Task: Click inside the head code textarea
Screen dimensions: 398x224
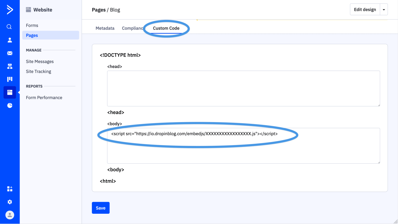Action: pyautogui.click(x=244, y=89)
